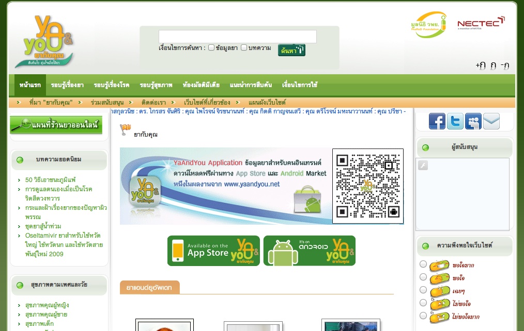
Task: Click the flag icon beside ยากับคุณ
Action: [x=126, y=129]
